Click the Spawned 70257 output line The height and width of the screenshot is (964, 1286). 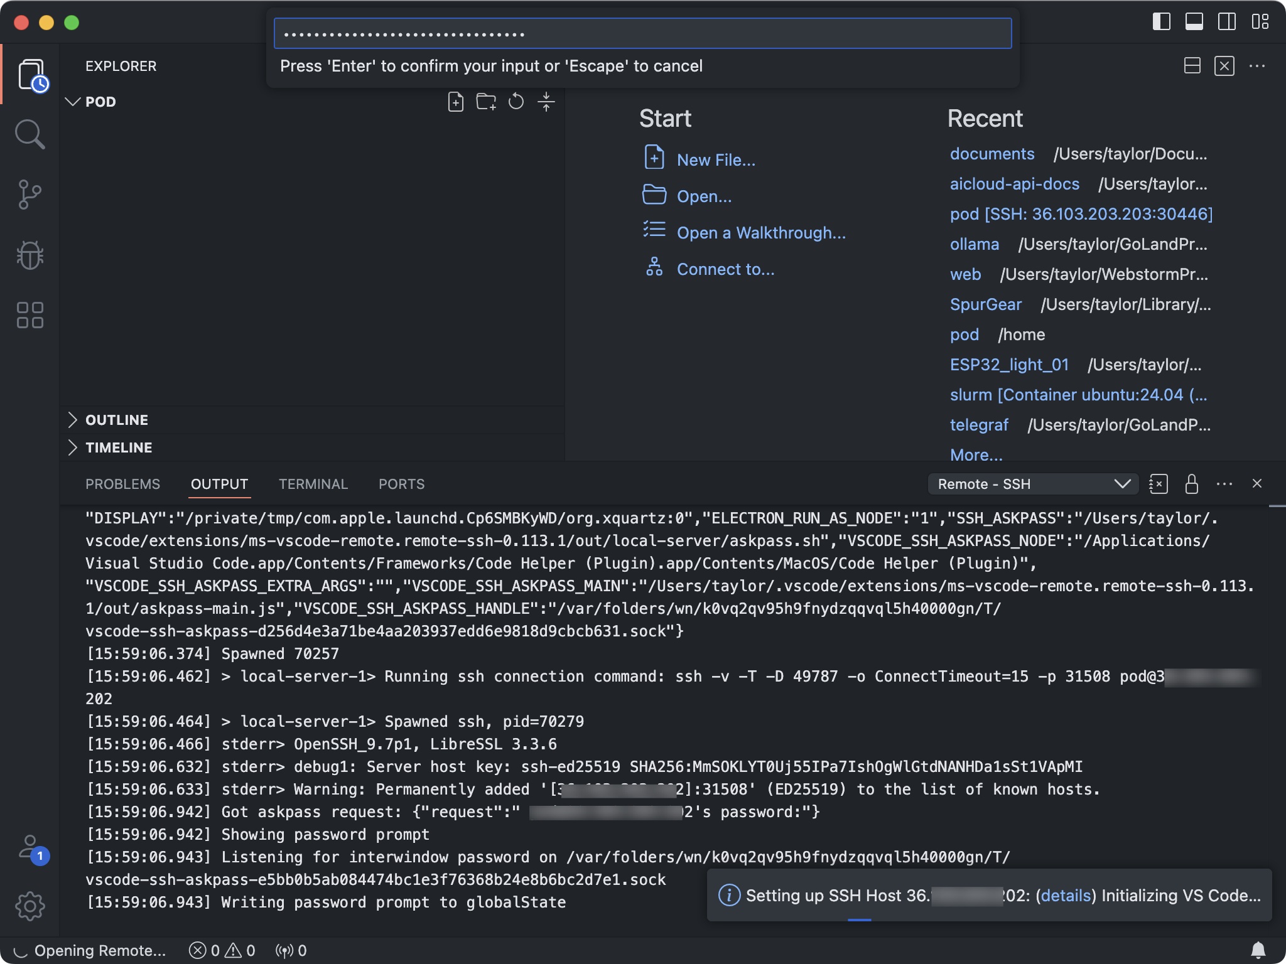point(212,654)
